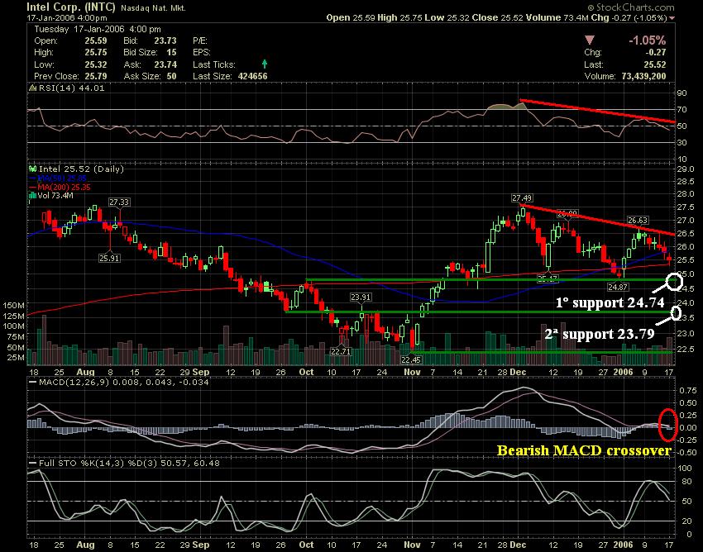Click the RSI(14) panel legend icon
This screenshot has width=703, height=552.
click(x=32, y=88)
